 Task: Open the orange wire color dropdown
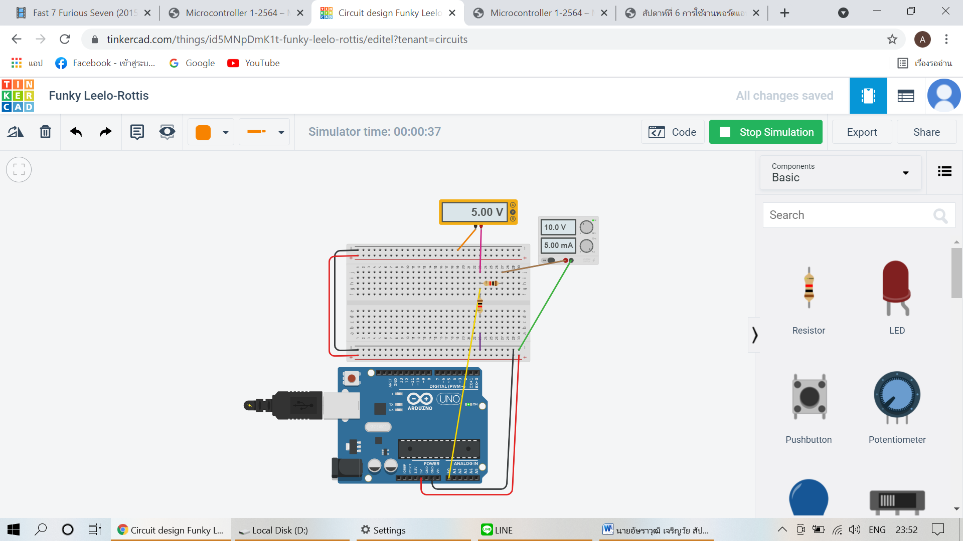pos(211,132)
